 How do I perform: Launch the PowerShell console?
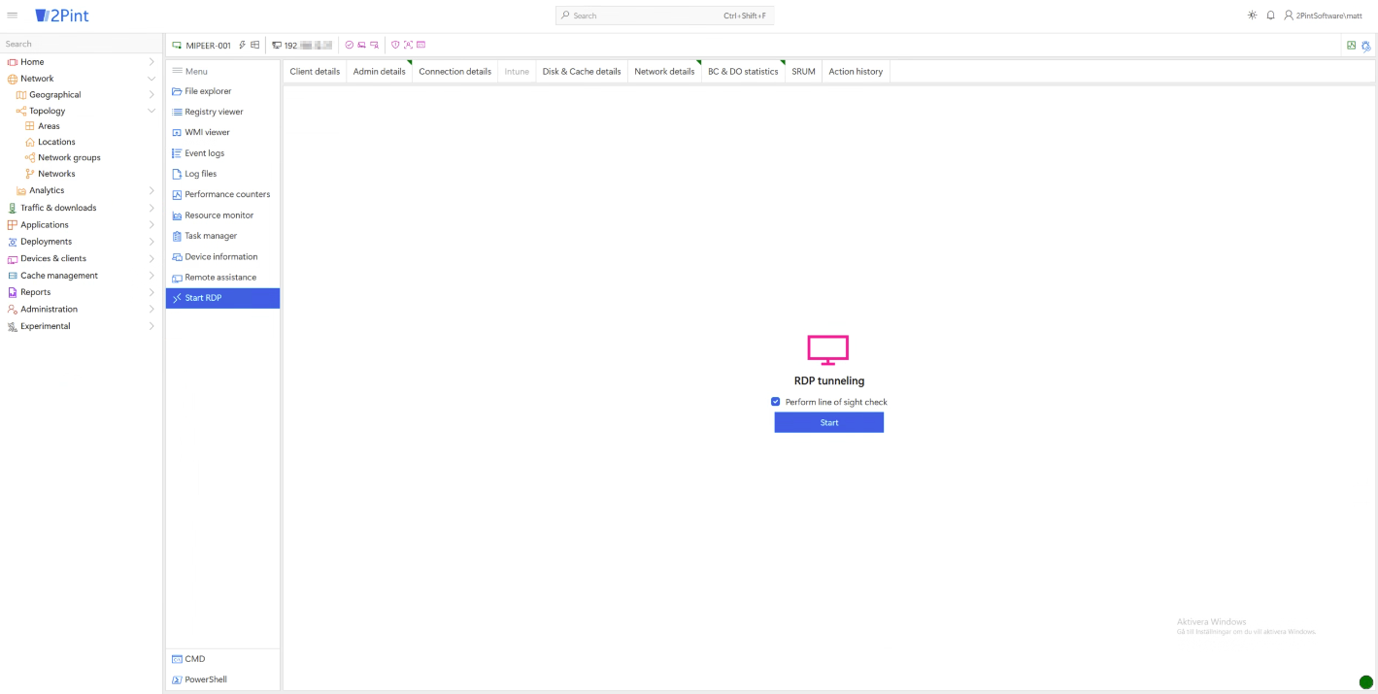tap(222, 679)
